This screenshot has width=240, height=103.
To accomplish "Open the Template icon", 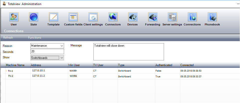I will tap(54, 17).
